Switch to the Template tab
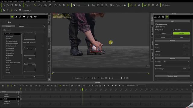193x108 pixels. tap(8, 26)
